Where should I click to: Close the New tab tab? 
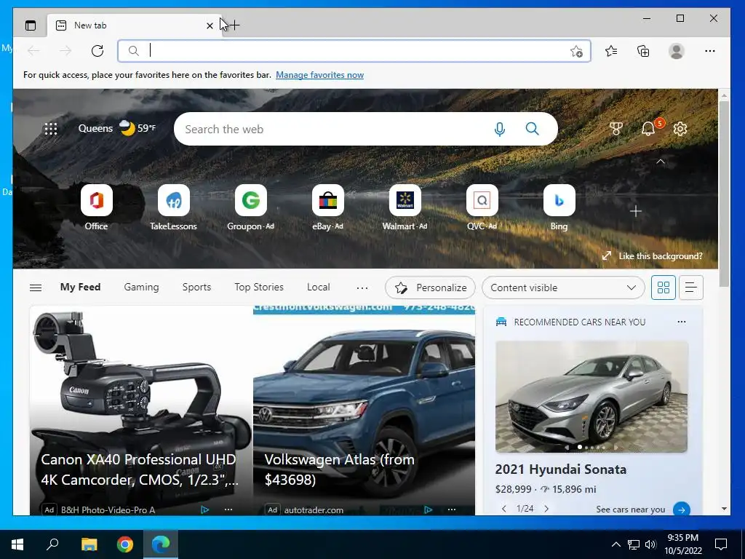point(210,25)
